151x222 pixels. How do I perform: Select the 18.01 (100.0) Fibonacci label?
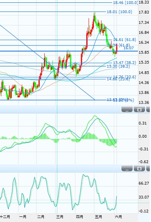click(x=119, y=12)
